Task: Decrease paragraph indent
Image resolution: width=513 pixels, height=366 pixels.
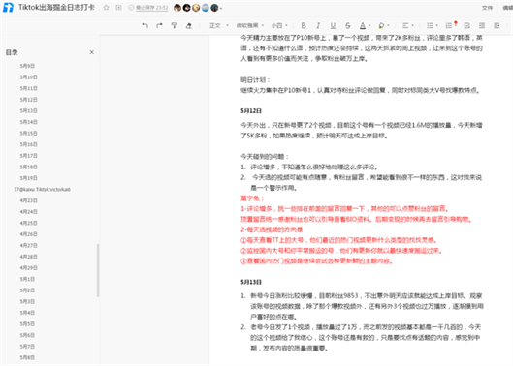Action: (x=482, y=25)
